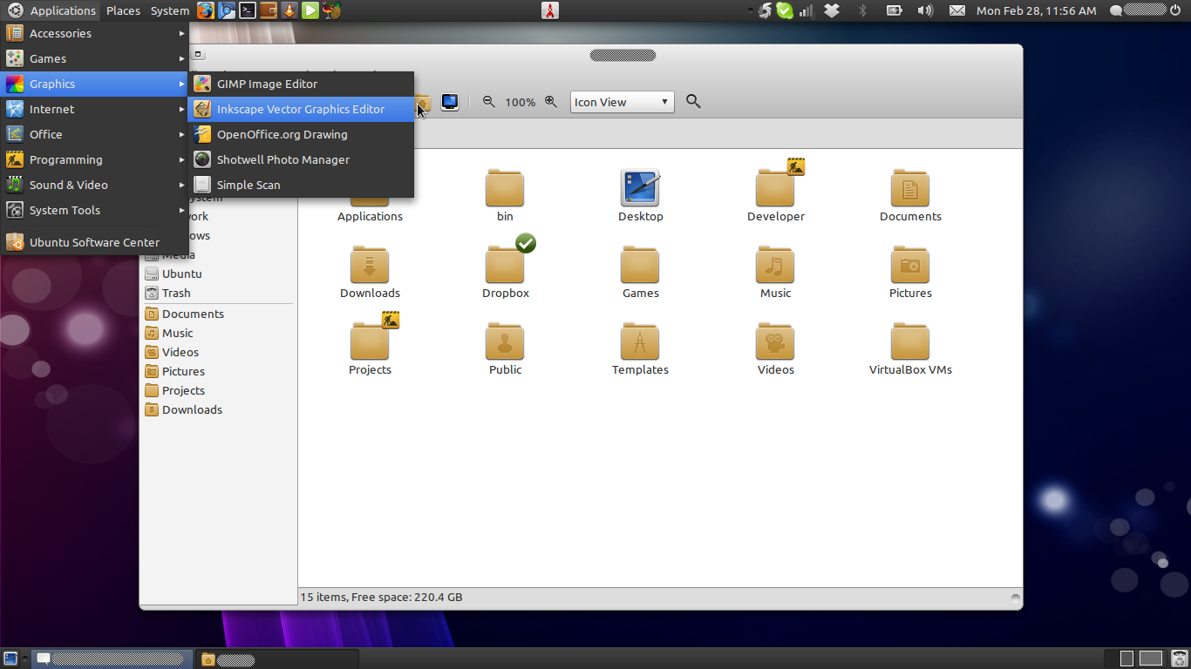Open Music bookmark in sidebar
The width and height of the screenshot is (1191, 669).
pos(219,333)
